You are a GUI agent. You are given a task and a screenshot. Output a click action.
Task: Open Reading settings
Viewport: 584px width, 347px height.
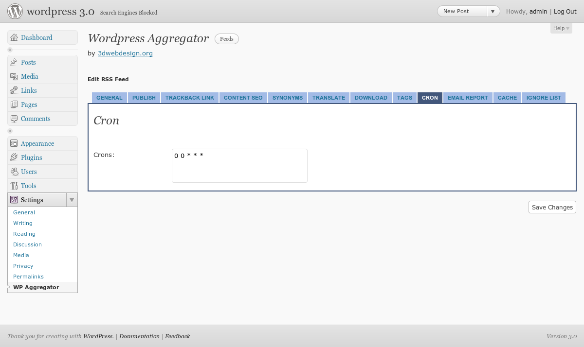coord(24,234)
